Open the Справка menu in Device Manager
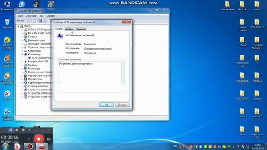 51,16
